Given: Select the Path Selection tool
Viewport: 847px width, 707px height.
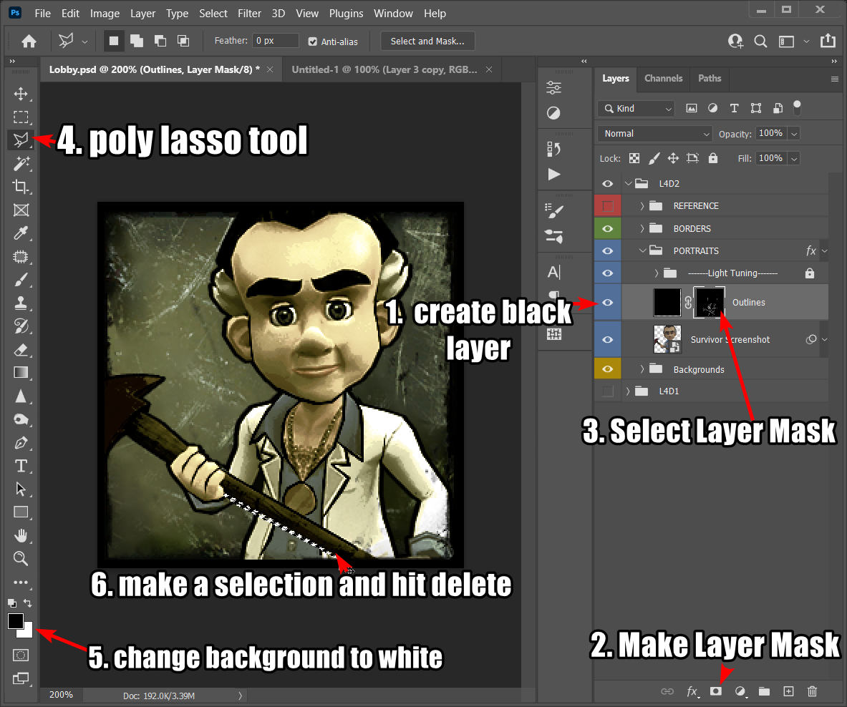Looking at the screenshot, I should point(21,489).
